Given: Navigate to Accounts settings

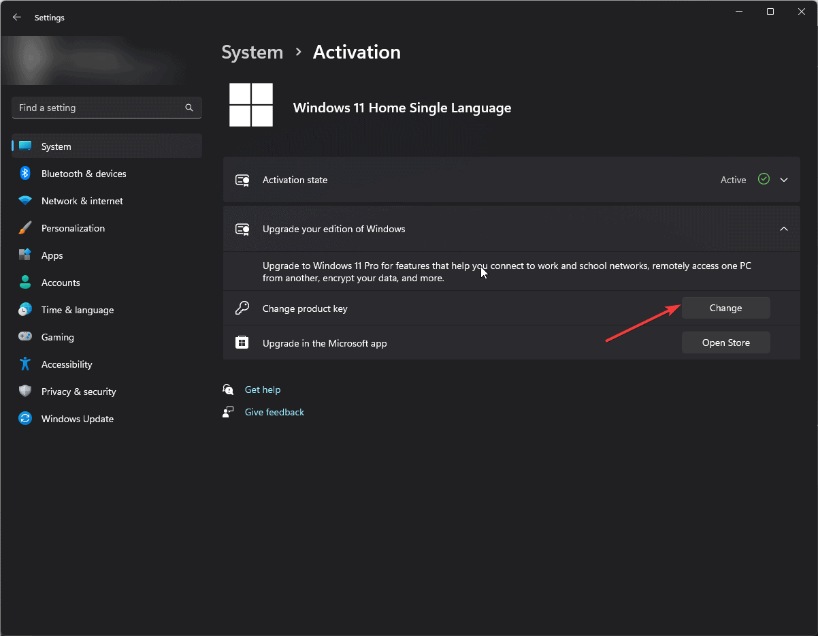Looking at the screenshot, I should point(107,283).
